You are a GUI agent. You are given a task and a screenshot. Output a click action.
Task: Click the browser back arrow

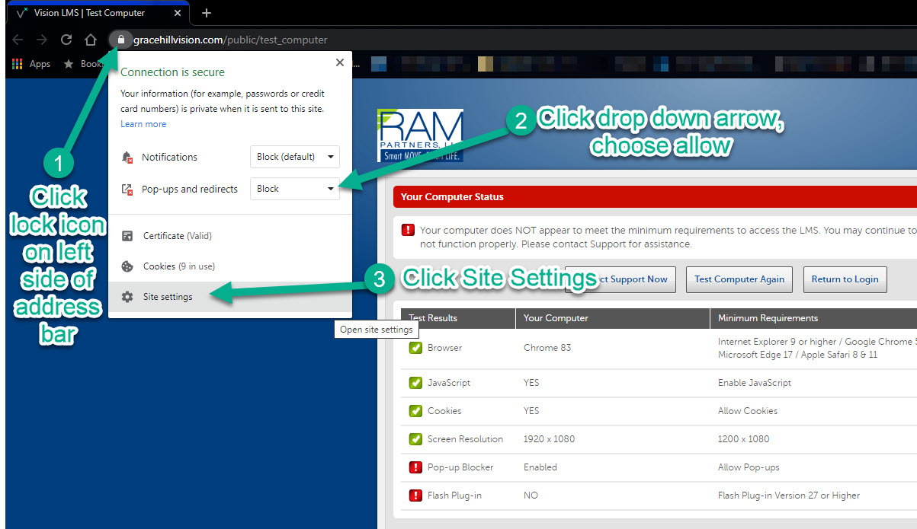pyautogui.click(x=18, y=40)
